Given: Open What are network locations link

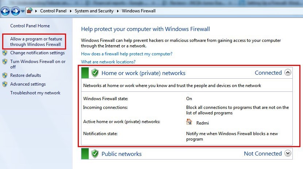Looking at the screenshot, I should click(x=108, y=62).
